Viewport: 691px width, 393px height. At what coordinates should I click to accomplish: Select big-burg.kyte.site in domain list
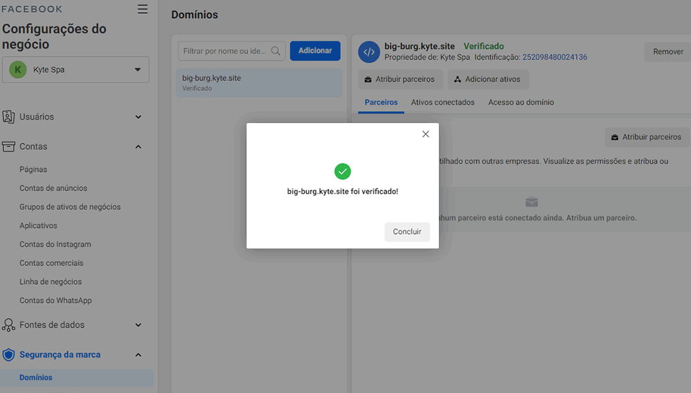tap(259, 82)
